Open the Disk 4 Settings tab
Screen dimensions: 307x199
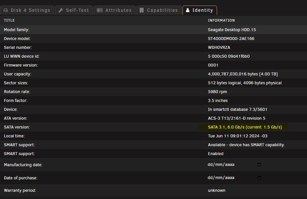(x=27, y=10)
